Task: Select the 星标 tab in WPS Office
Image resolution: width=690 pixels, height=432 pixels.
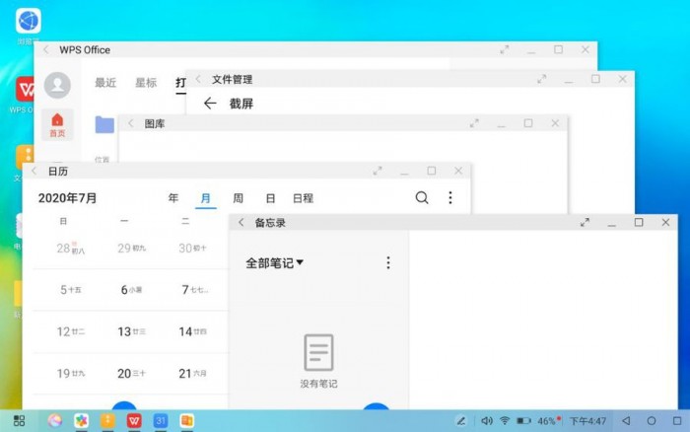Action: click(x=146, y=83)
